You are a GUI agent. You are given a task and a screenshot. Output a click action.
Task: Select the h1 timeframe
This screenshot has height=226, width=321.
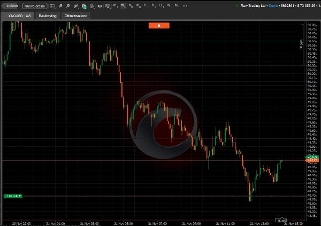coord(146,6)
